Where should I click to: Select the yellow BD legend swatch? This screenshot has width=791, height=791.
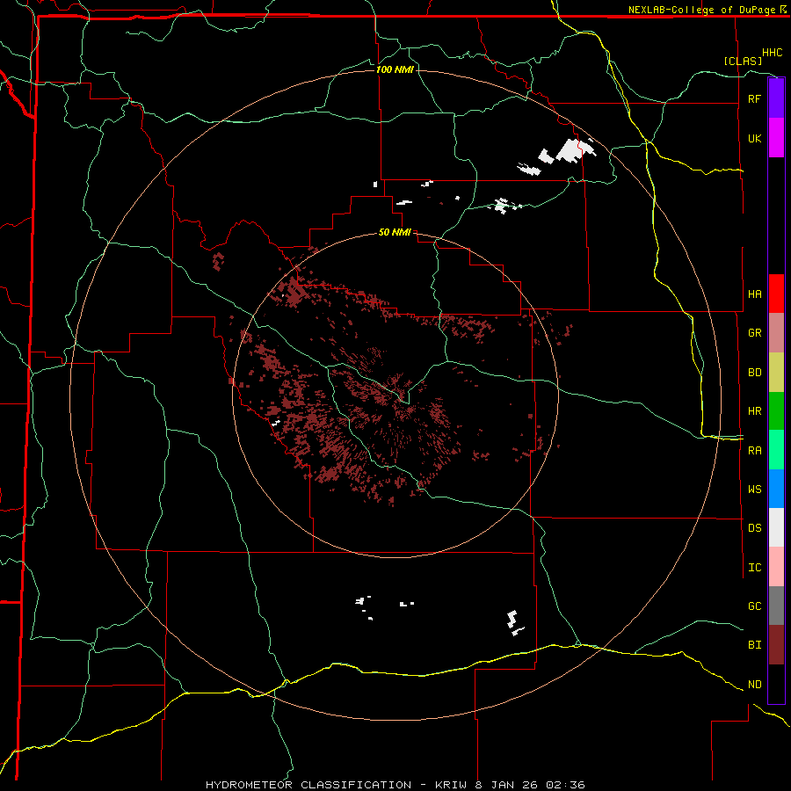click(776, 373)
